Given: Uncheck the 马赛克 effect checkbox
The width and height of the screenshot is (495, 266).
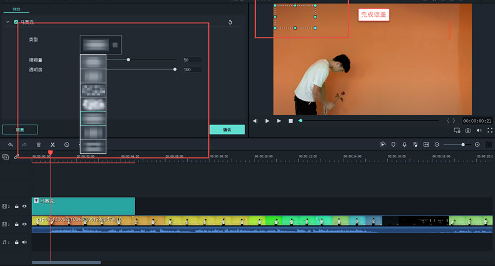Looking at the screenshot, I should 16,22.
